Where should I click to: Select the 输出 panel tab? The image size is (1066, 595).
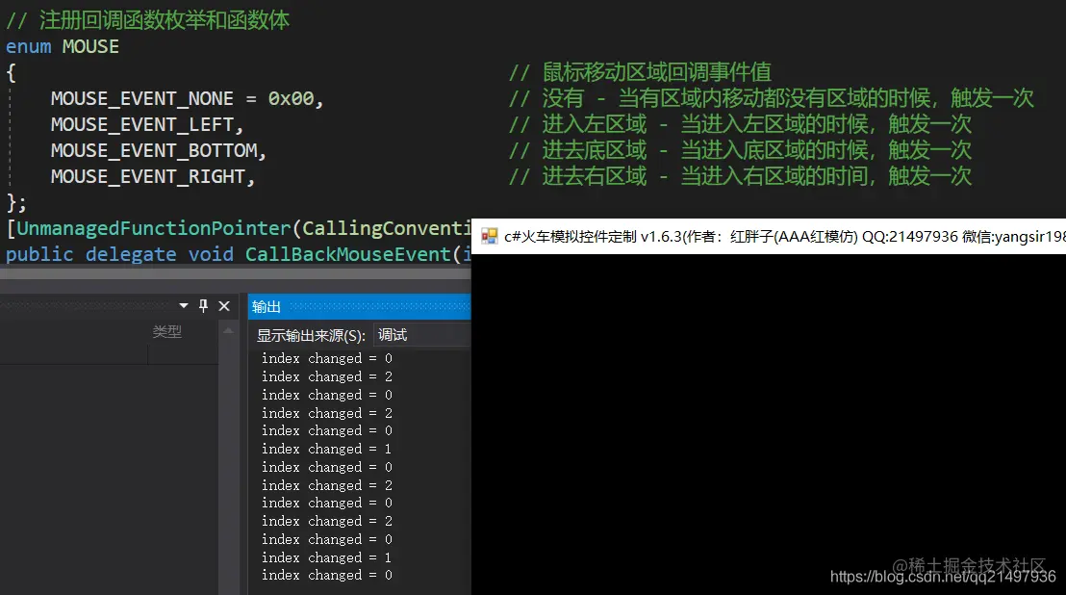pos(266,305)
